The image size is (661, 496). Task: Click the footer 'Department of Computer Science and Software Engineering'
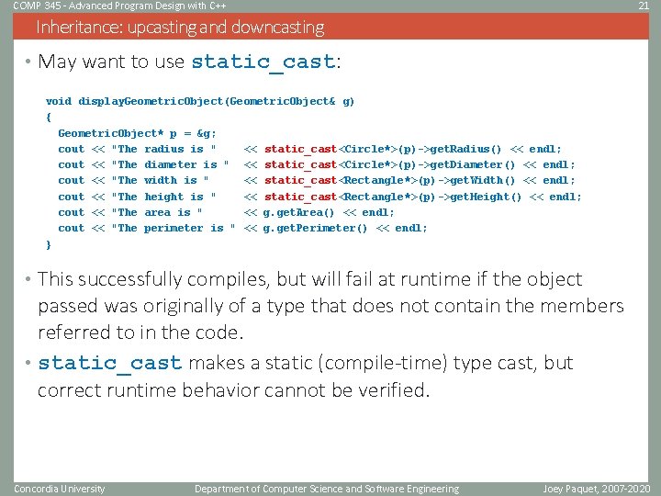(327, 490)
